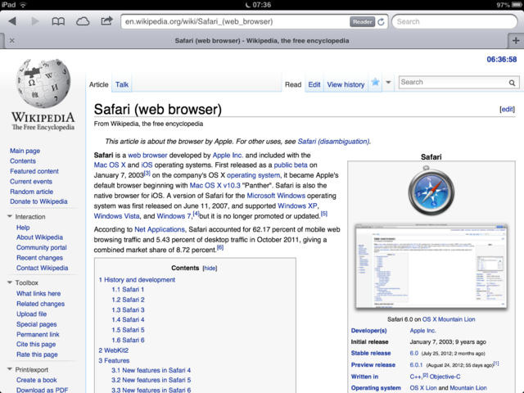The height and width of the screenshot is (393, 524).
Task: Open the Developer(s) infobox link
Action: 368,331
